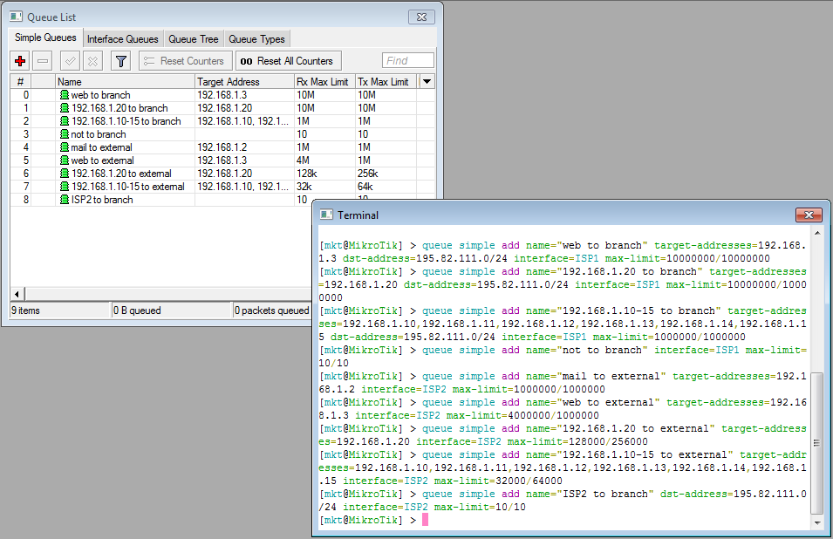Click the cross disable queue button
Screen dimensions: 833x539
coord(92,61)
